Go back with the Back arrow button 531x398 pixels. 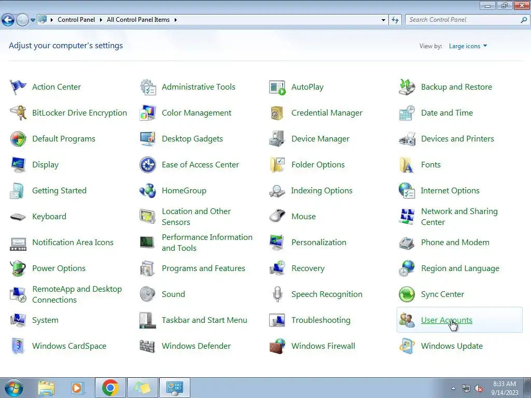point(8,20)
